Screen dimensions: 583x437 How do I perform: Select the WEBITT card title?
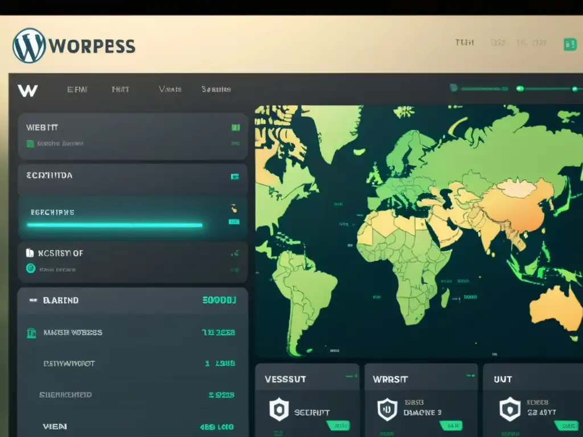point(42,127)
